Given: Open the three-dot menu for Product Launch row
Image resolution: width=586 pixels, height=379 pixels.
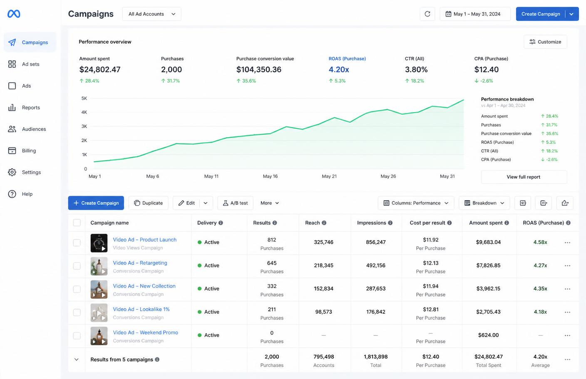Looking at the screenshot, I should (x=567, y=242).
